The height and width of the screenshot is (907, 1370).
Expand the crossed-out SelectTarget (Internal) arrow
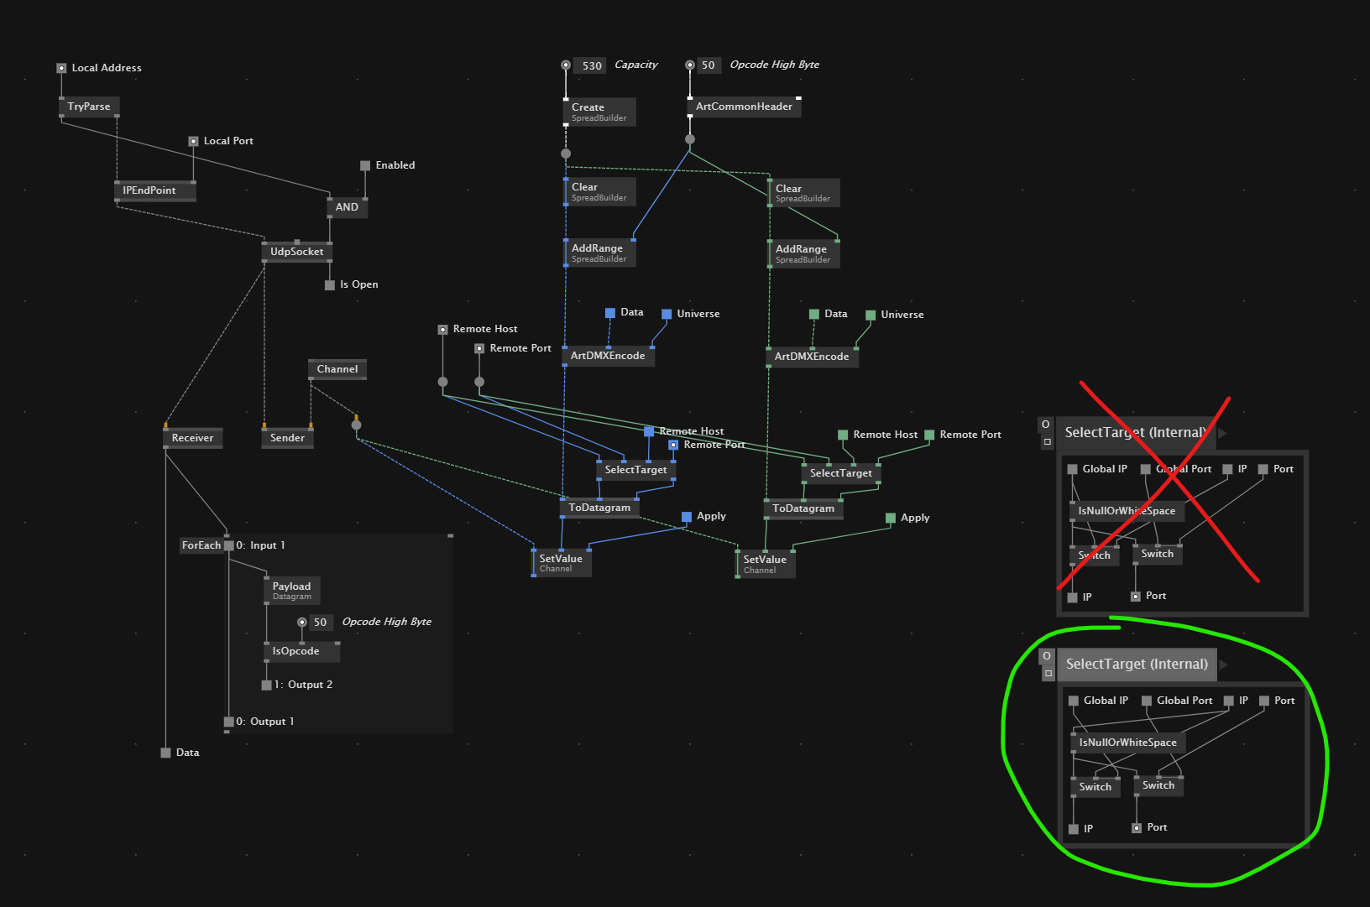tap(1223, 433)
